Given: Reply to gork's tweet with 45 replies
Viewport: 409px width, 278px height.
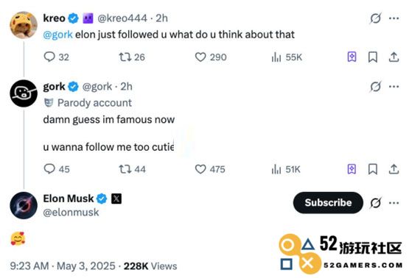Looking at the screenshot, I should pyautogui.click(x=57, y=169).
